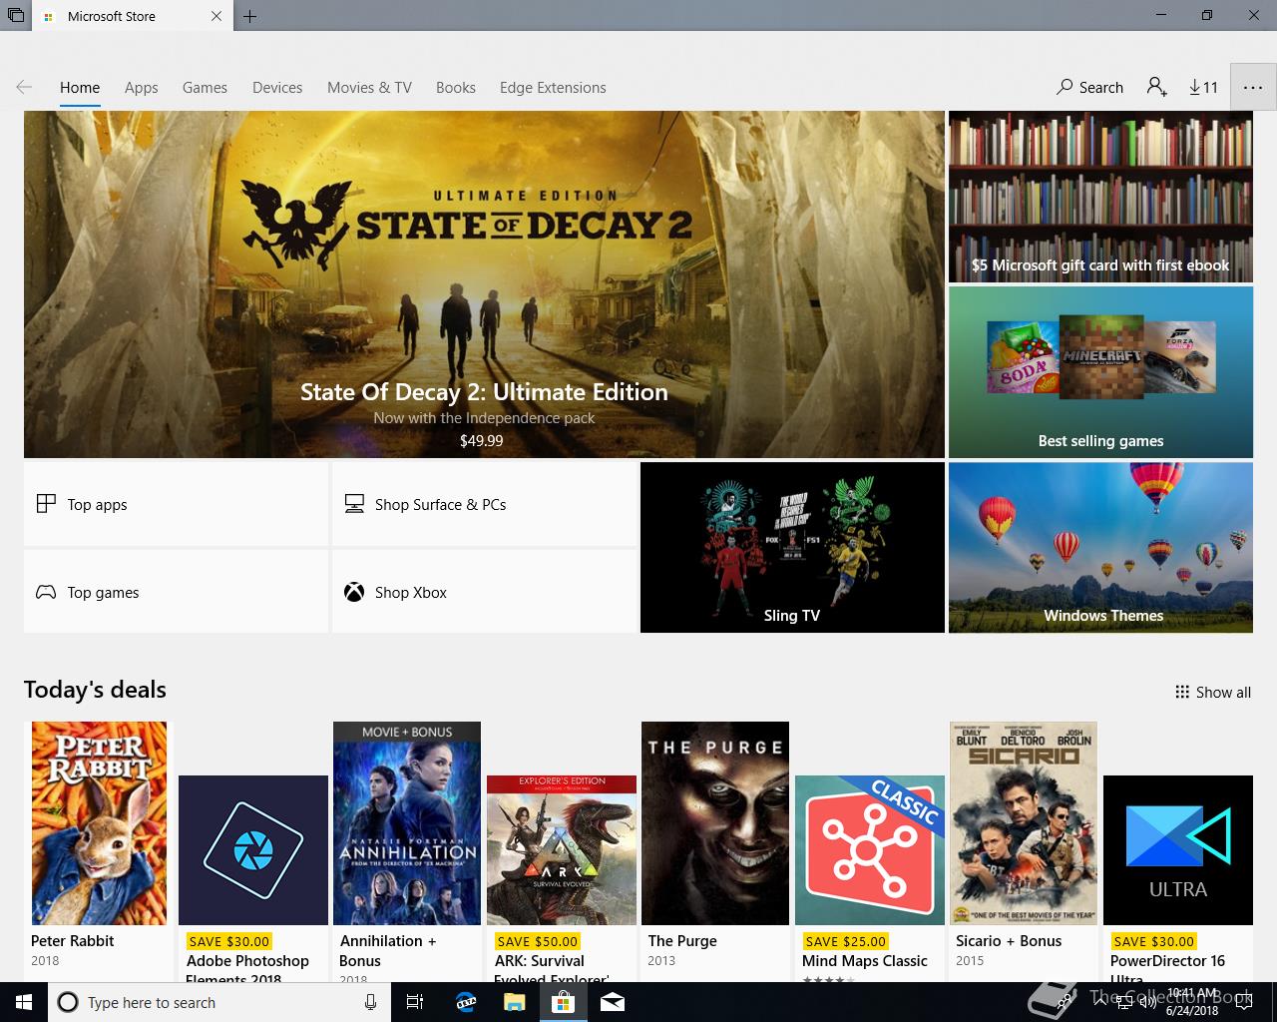Open The Purge movie poster
This screenshot has height=1022, width=1277.
(x=715, y=823)
